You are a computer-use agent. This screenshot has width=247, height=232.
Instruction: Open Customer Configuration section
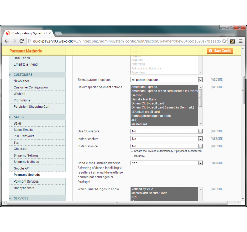[31, 87]
